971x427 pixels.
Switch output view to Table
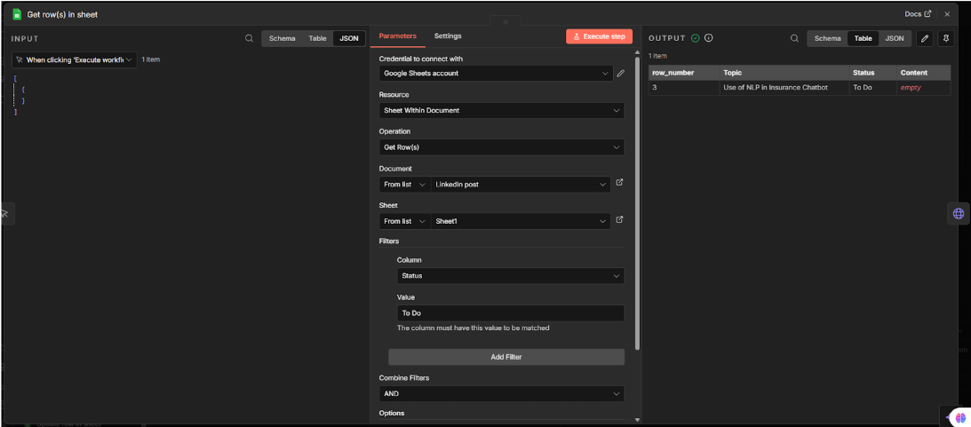pyautogui.click(x=864, y=38)
